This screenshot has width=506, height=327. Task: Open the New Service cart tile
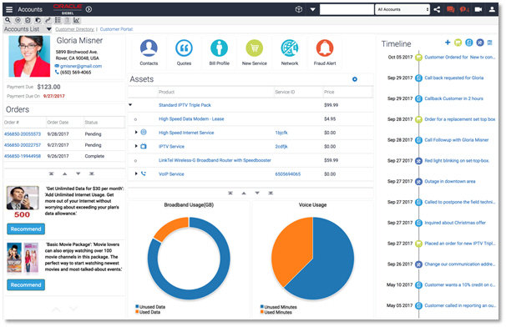(255, 53)
